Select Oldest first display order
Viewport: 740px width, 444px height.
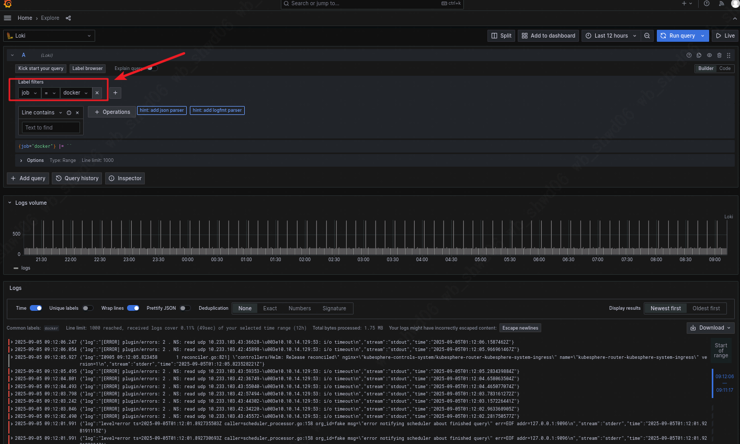coord(706,308)
